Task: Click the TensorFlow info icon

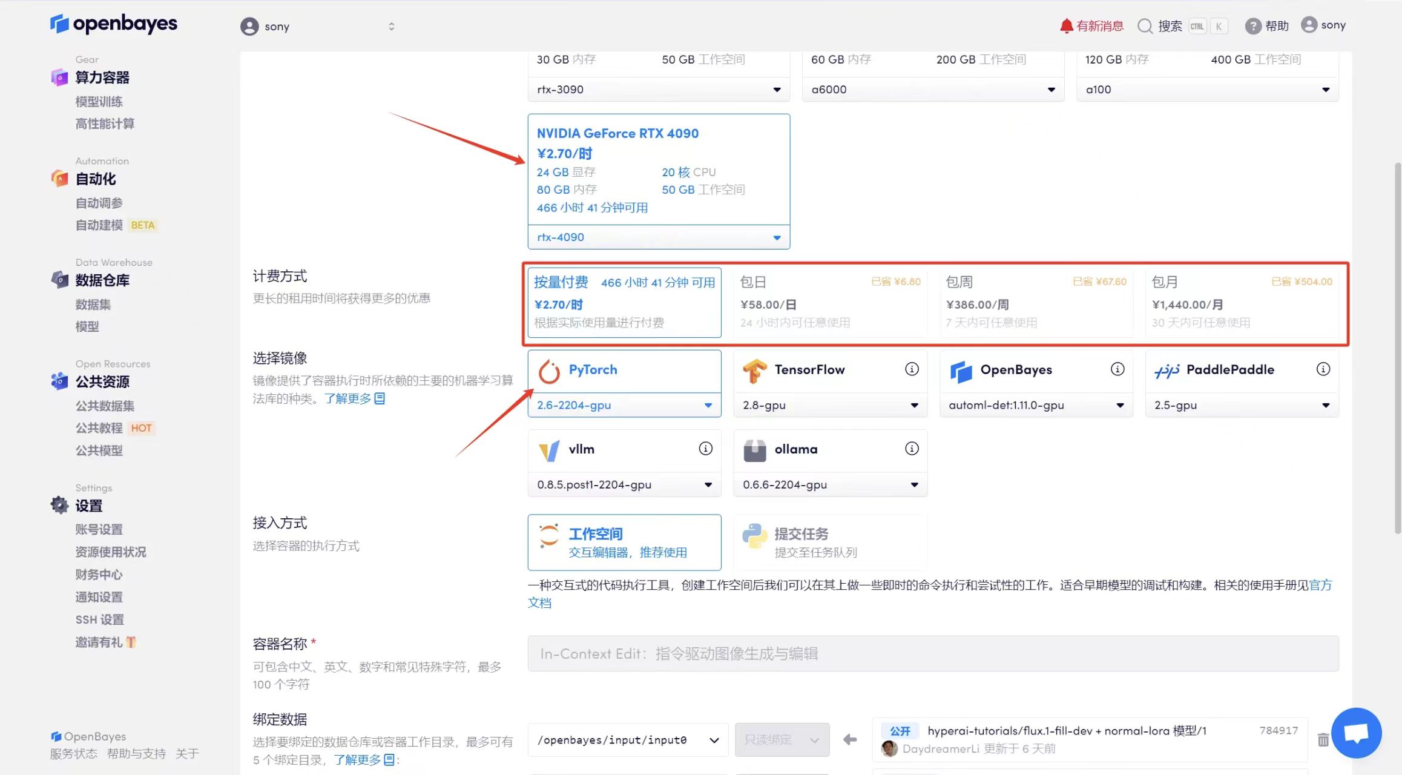Action: click(x=912, y=369)
